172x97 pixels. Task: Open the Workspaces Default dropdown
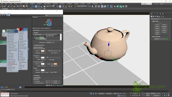[x=166, y=4]
